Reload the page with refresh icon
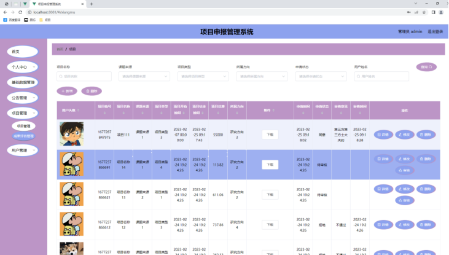 coord(20,12)
